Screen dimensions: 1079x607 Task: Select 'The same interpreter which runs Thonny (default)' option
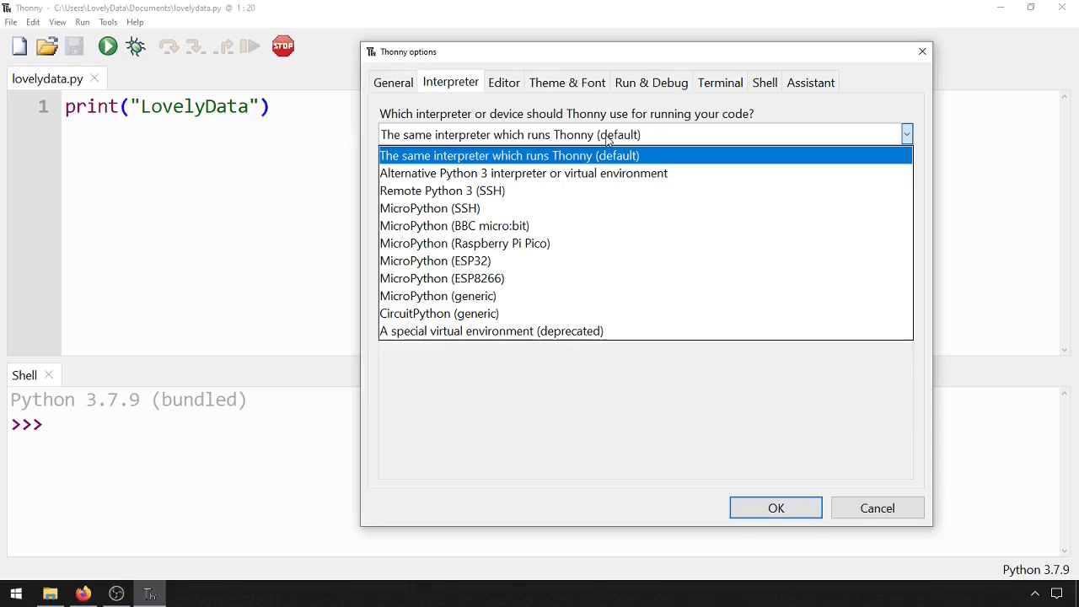[646, 155]
